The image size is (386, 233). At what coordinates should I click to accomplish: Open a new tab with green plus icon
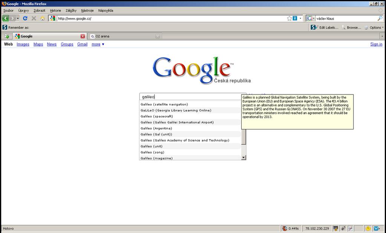7,37
